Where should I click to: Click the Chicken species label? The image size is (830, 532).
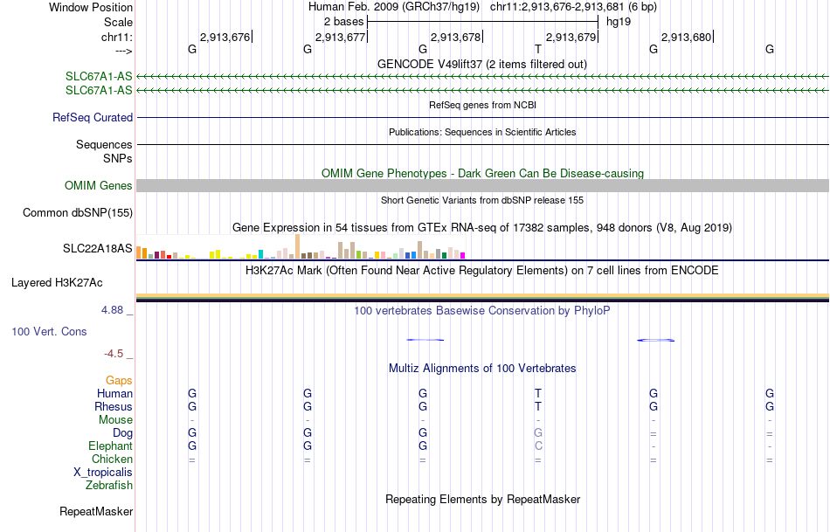pyautogui.click(x=112, y=459)
